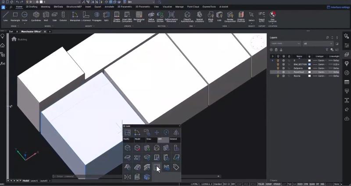Click Update Section tool
Screen dimensions: 351x186
pyautogui.click(x=160, y=17)
